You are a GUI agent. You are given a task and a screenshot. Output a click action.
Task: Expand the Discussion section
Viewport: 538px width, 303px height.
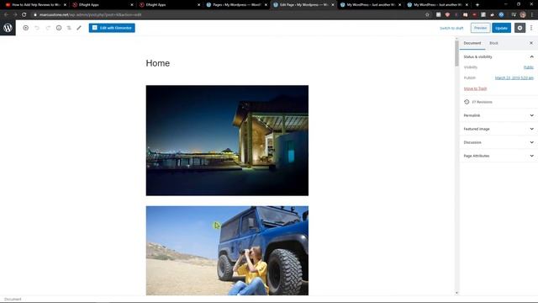[x=498, y=142]
